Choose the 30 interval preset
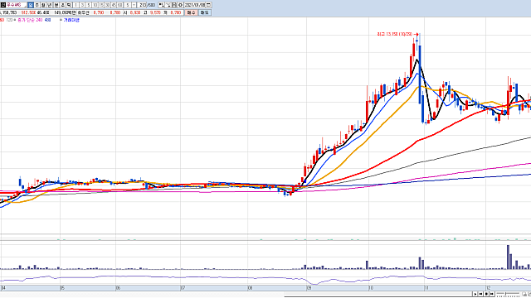Image resolution: width=531 pixels, height=298 pixels. 107,5
